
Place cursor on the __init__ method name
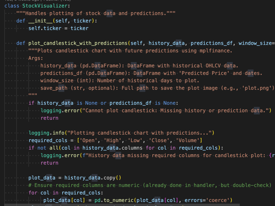40,21
